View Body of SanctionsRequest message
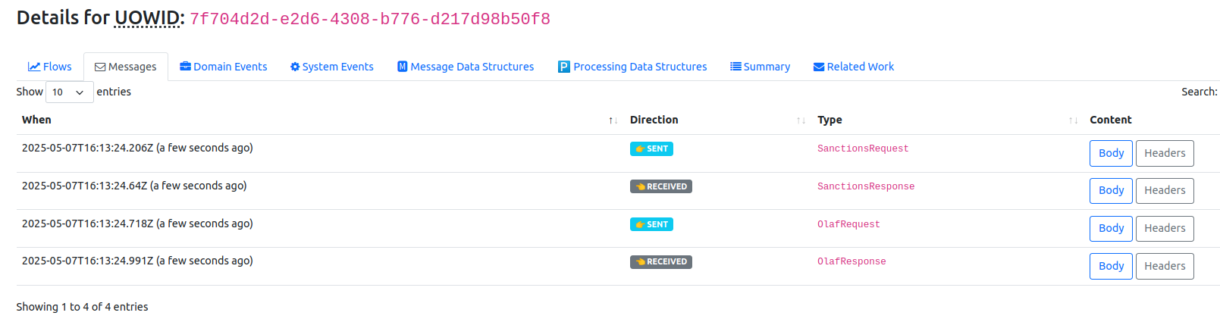This screenshot has height=322, width=1220. click(1111, 153)
